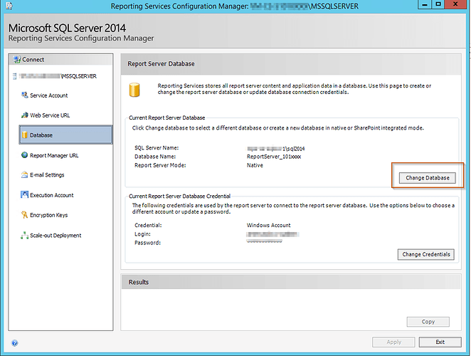Open Execution Account page
The width and height of the screenshot is (471, 356).
point(52,195)
